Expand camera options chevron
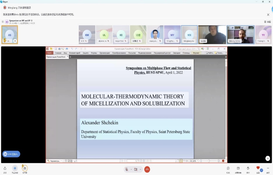Image resolution: width=273 pixels, height=175 pixels. point(140,169)
